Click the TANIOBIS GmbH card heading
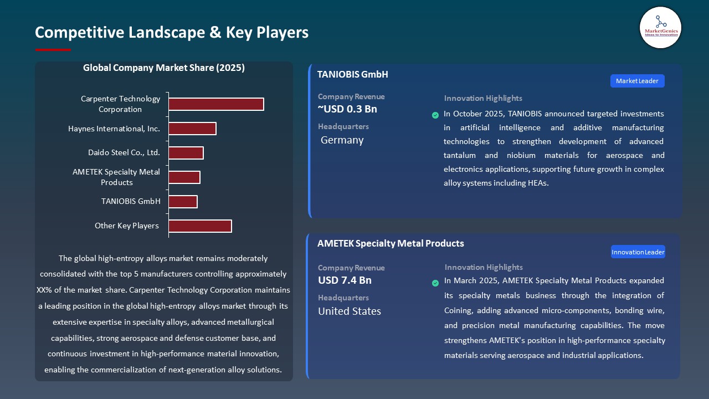Image resolution: width=709 pixels, height=399 pixels. [x=353, y=74]
